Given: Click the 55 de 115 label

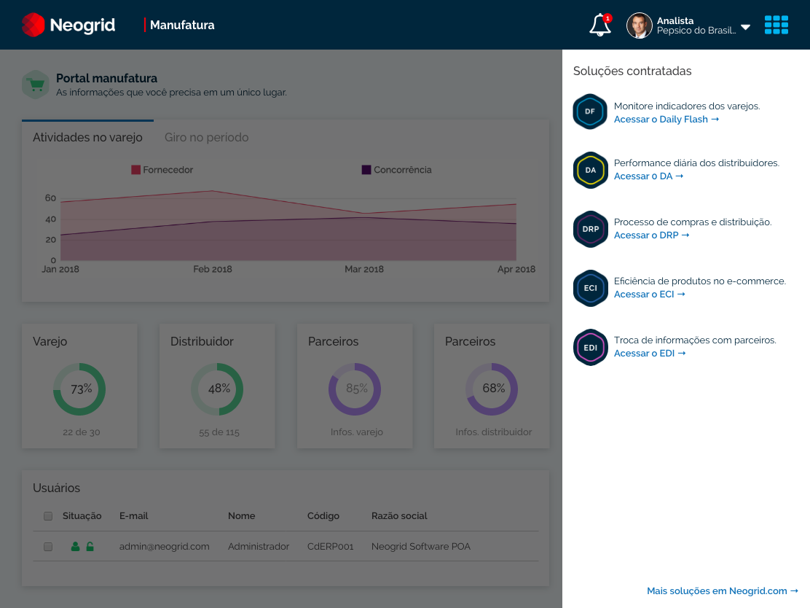Looking at the screenshot, I should 219,432.
